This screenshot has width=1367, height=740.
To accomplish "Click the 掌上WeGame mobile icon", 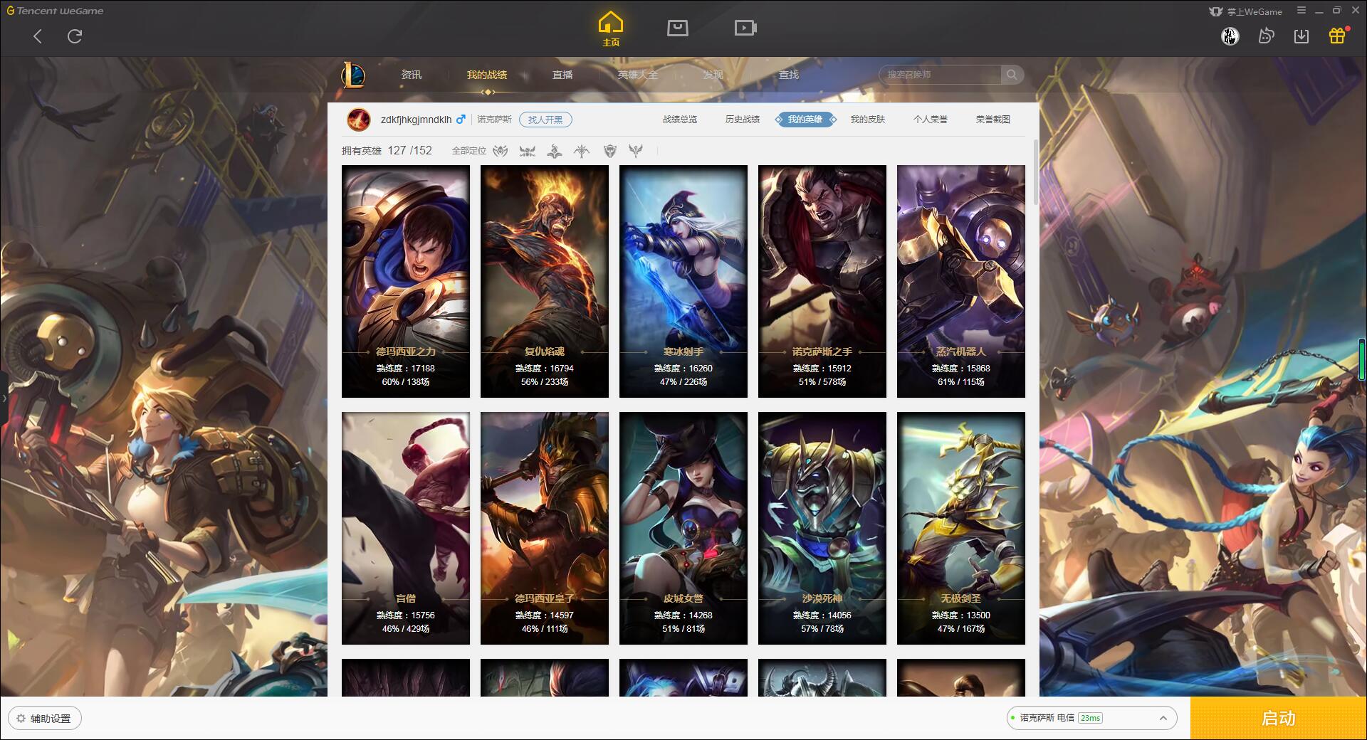I will point(1216,11).
